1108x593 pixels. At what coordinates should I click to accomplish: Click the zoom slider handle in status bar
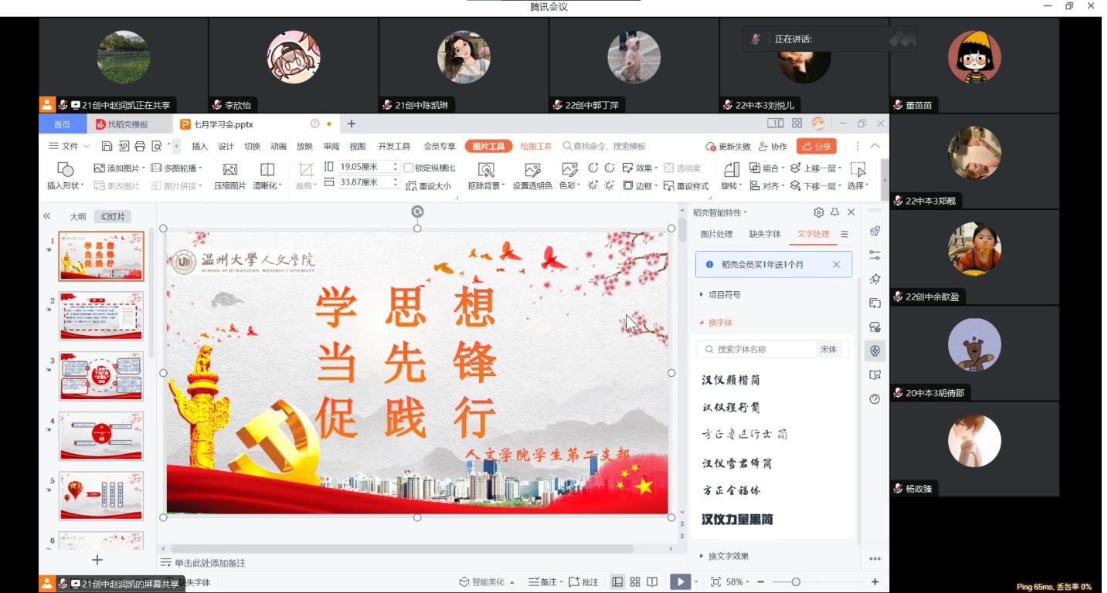[x=796, y=582]
